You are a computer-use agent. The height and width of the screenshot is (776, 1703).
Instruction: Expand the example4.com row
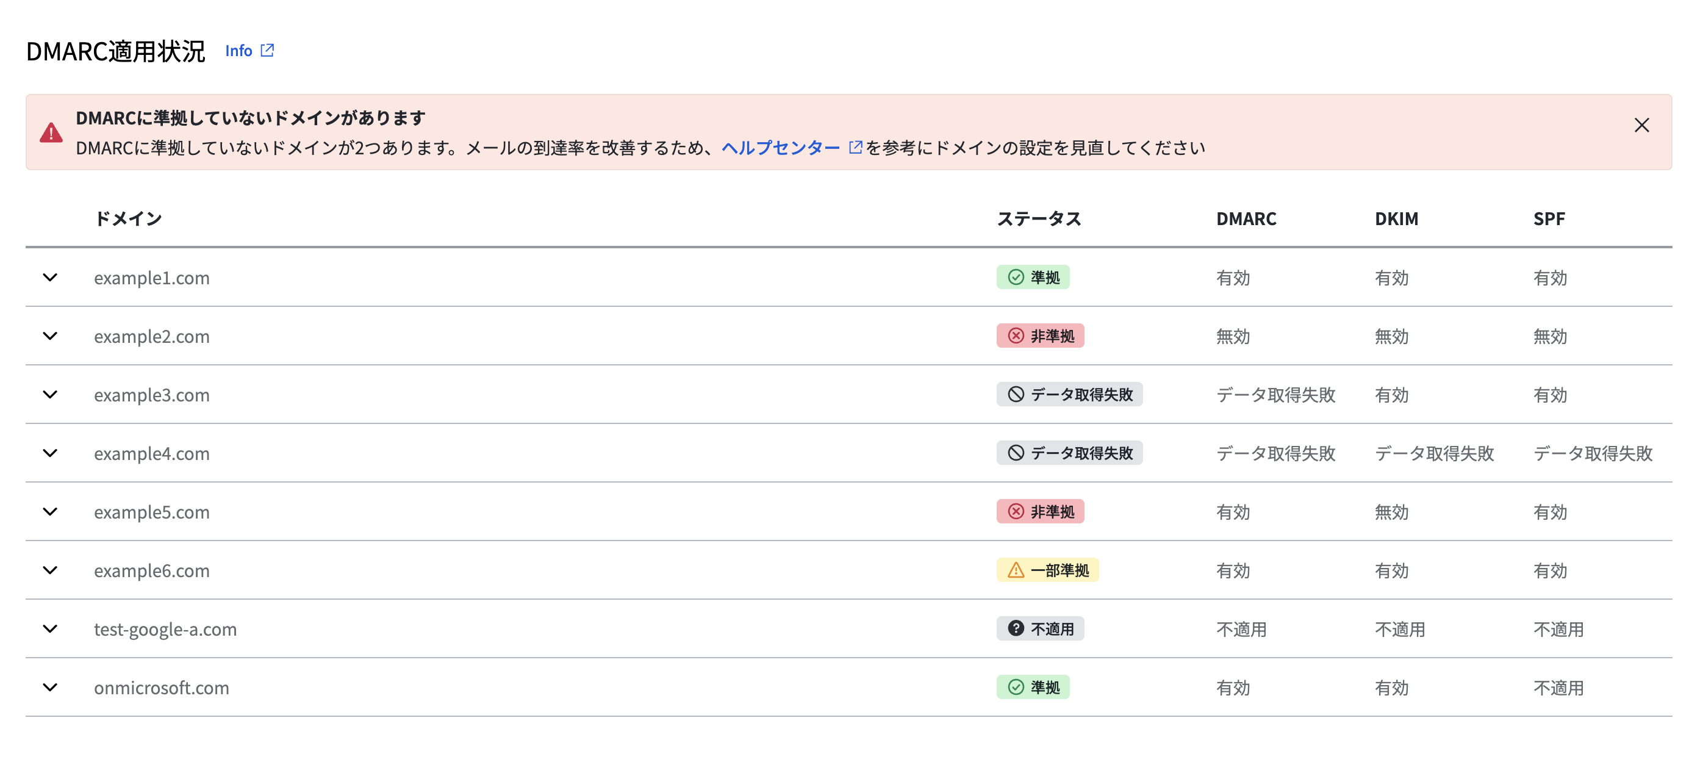pyautogui.click(x=50, y=453)
